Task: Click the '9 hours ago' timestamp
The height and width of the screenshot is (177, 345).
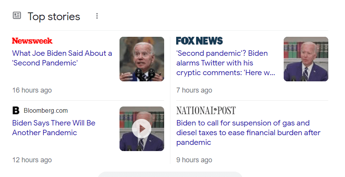Action: point(194,160)
